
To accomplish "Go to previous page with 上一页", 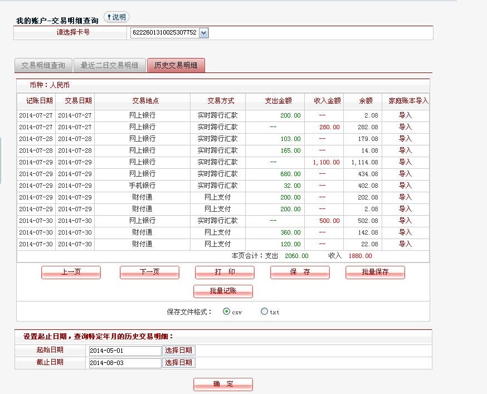I will tap(71, 272).
